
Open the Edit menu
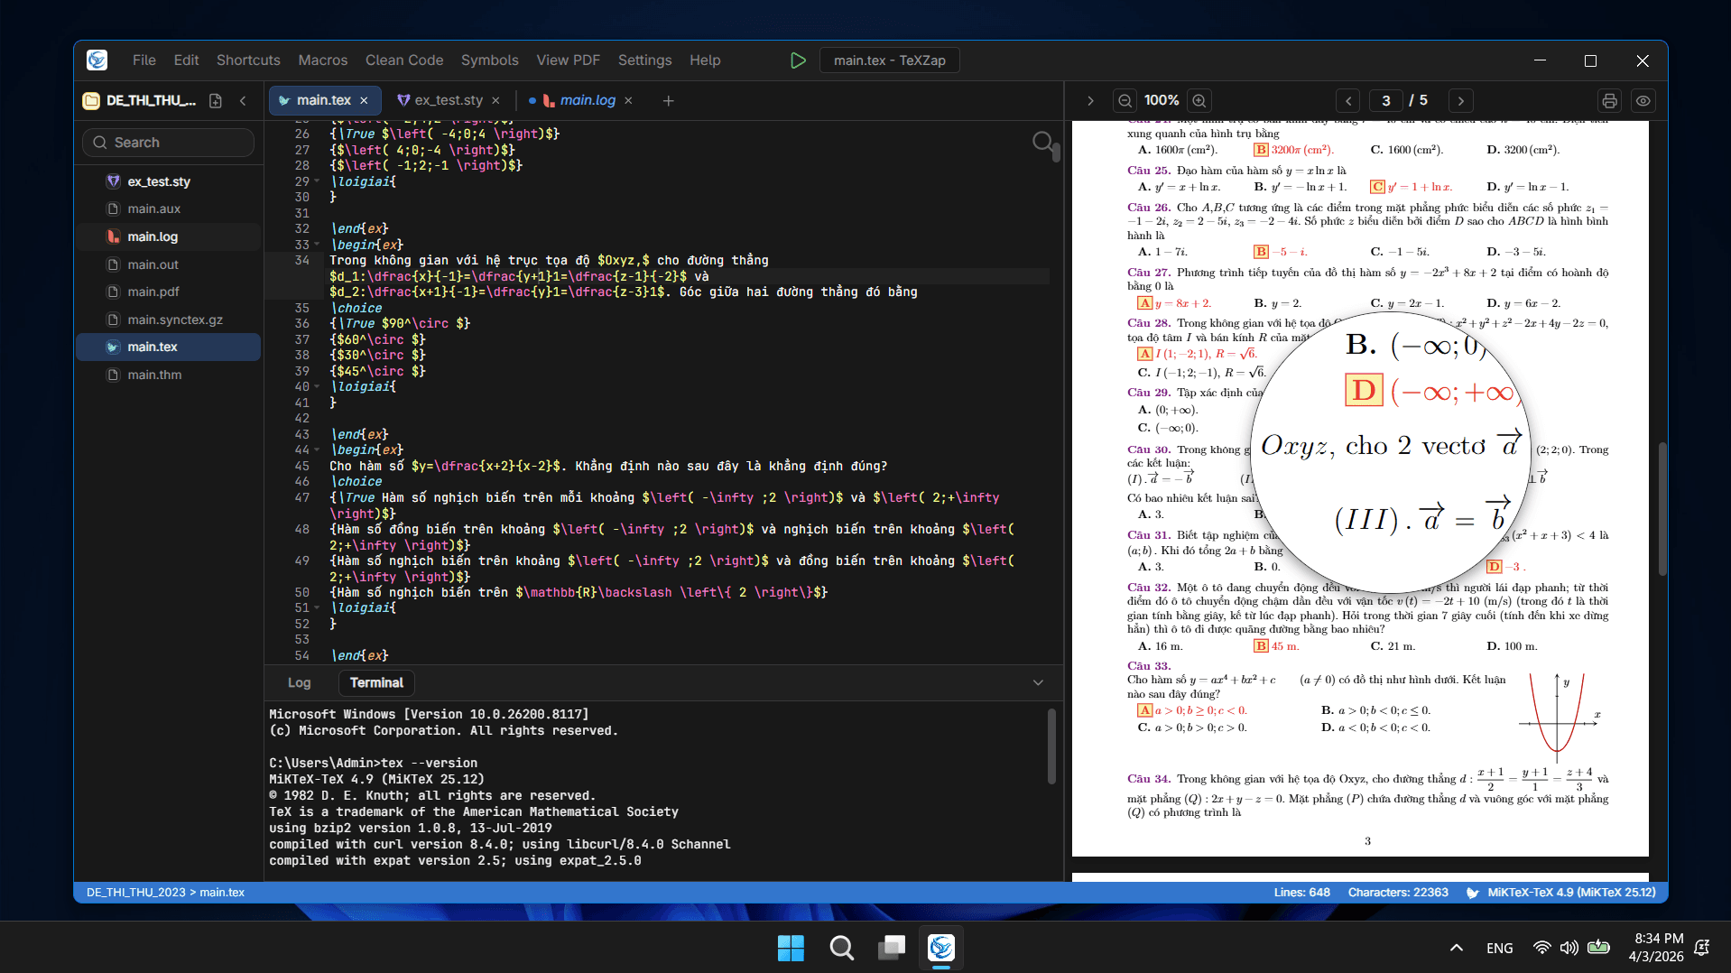[x=186, y=60]
